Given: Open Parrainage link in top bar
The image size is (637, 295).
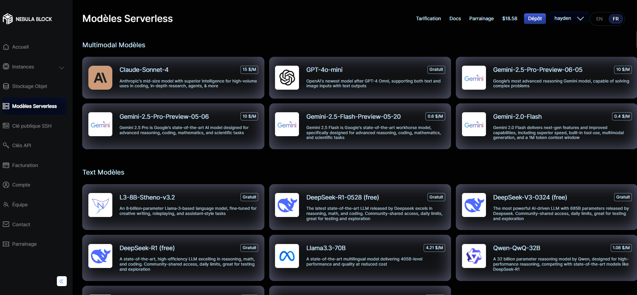Looking at the screenshot, I should coord(482,18).
